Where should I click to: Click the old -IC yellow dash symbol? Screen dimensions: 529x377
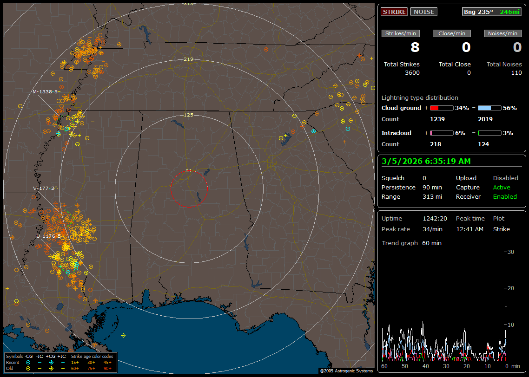(x=40, y=368)
